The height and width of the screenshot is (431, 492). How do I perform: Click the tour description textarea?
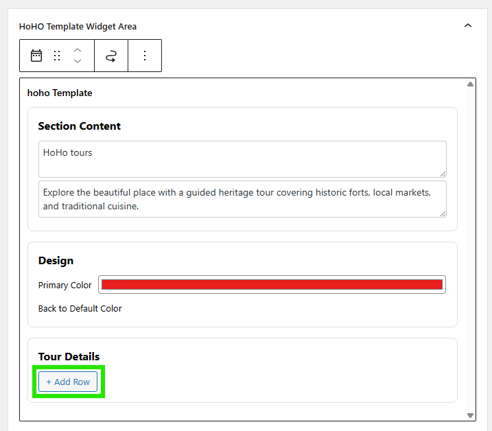(x=242, y=199)
